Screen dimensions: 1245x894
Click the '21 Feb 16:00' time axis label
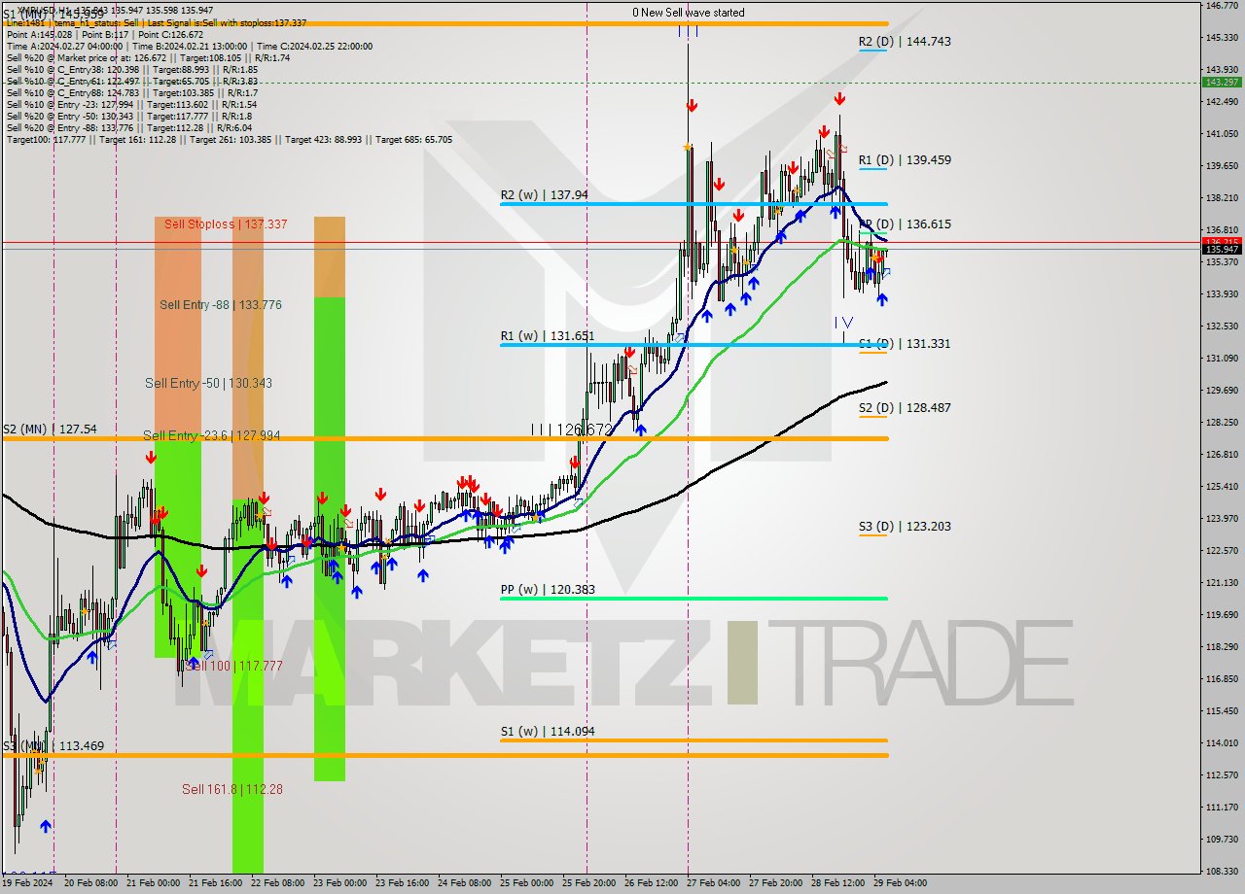215,883
